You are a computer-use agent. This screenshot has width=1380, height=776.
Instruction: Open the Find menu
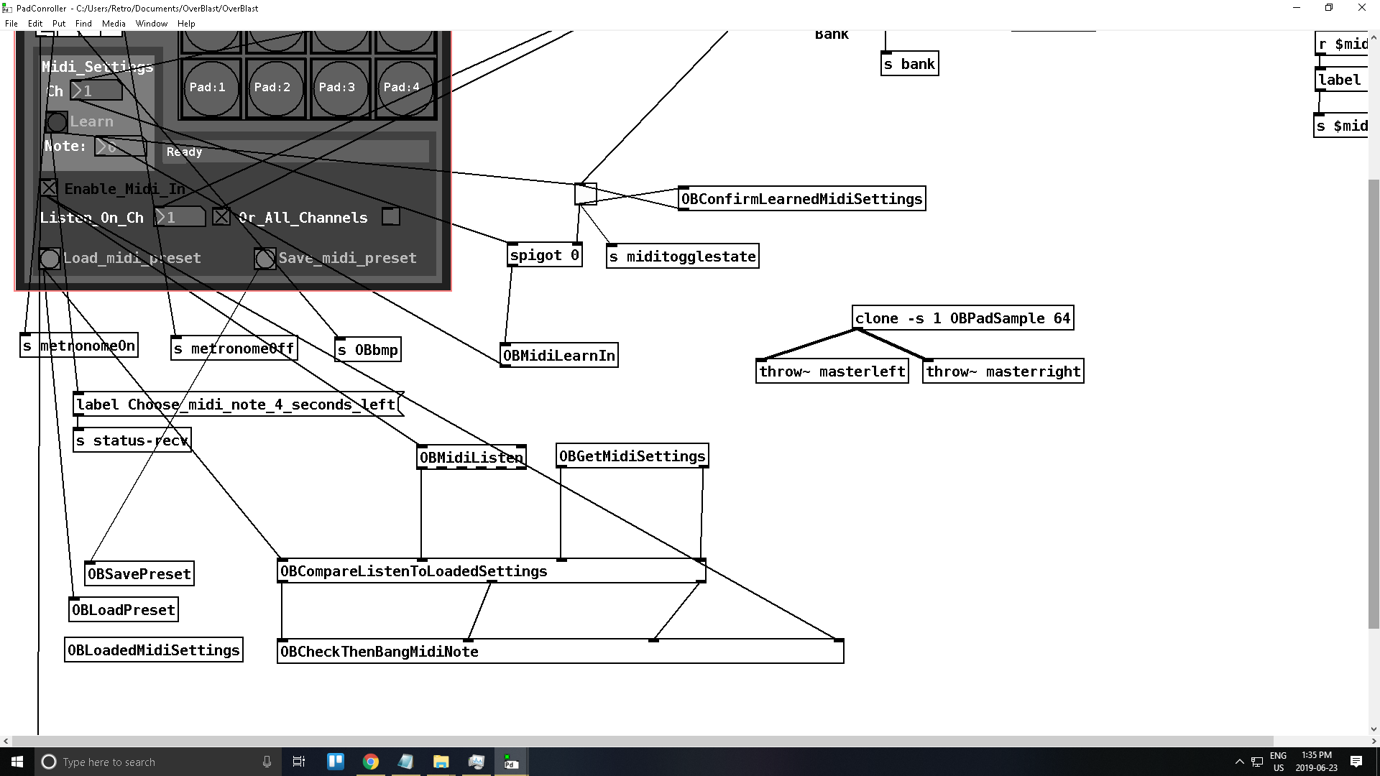(x=83, y=23)
